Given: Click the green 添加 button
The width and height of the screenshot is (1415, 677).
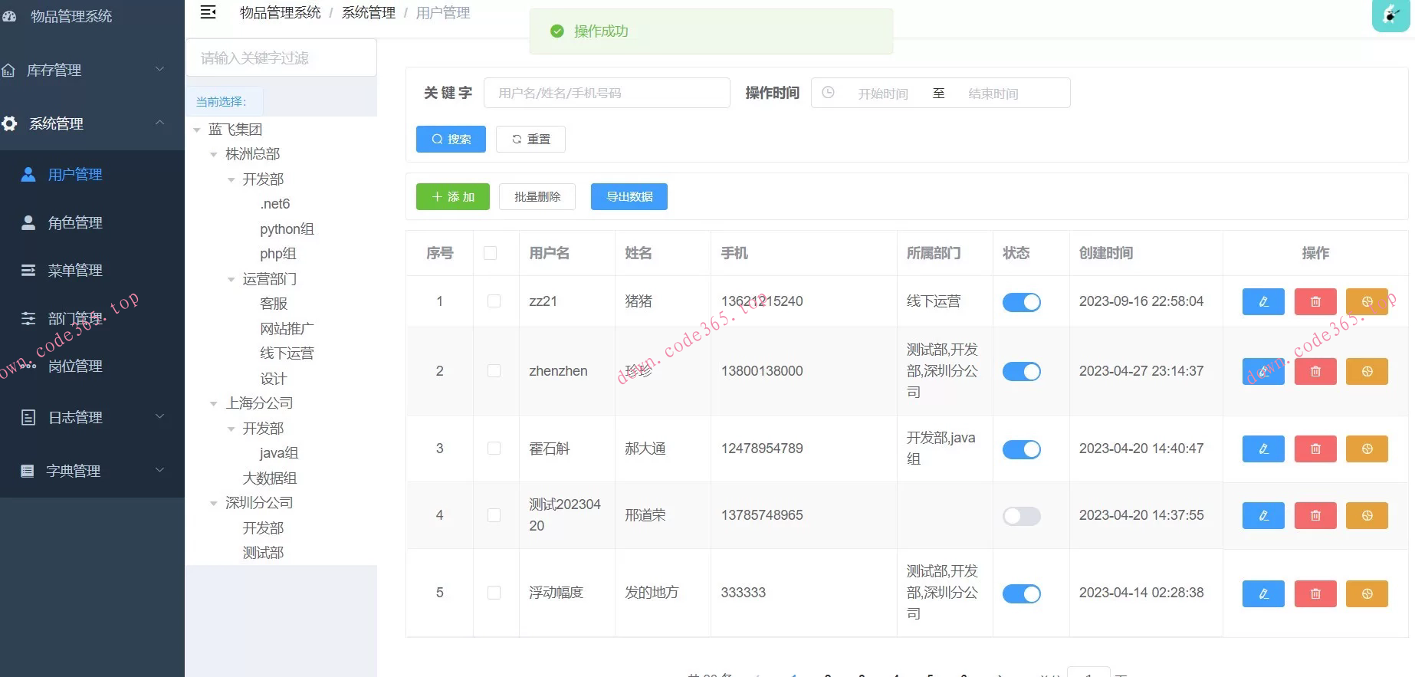Looking at the screenshot, I should tap(453, 196).
